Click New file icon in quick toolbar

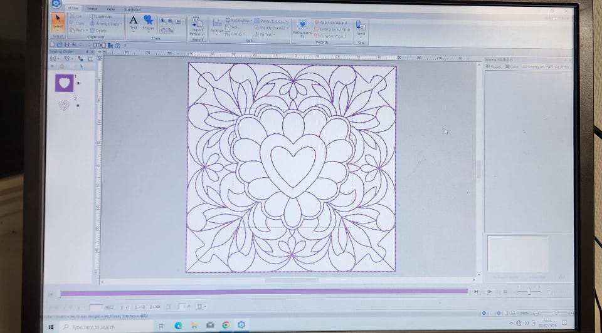[52, 45]
